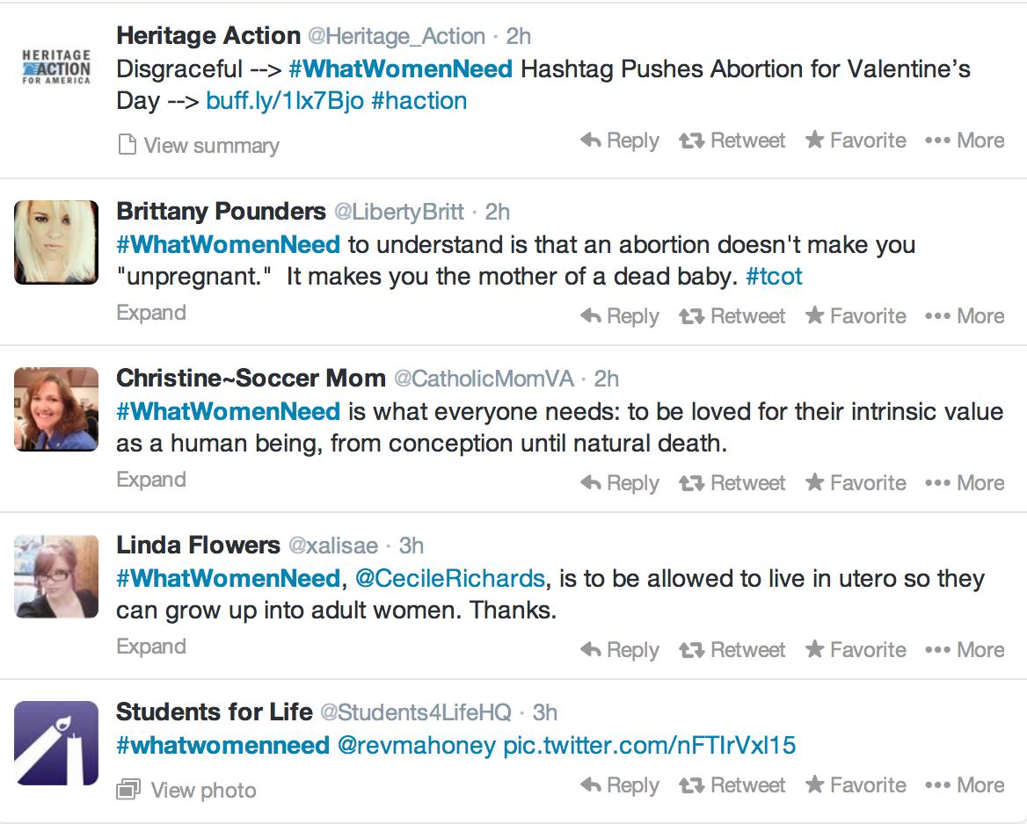Reply to the Heritage Action tweet
The height and width of the screenshot is (824, 1027).
[620, 141]
